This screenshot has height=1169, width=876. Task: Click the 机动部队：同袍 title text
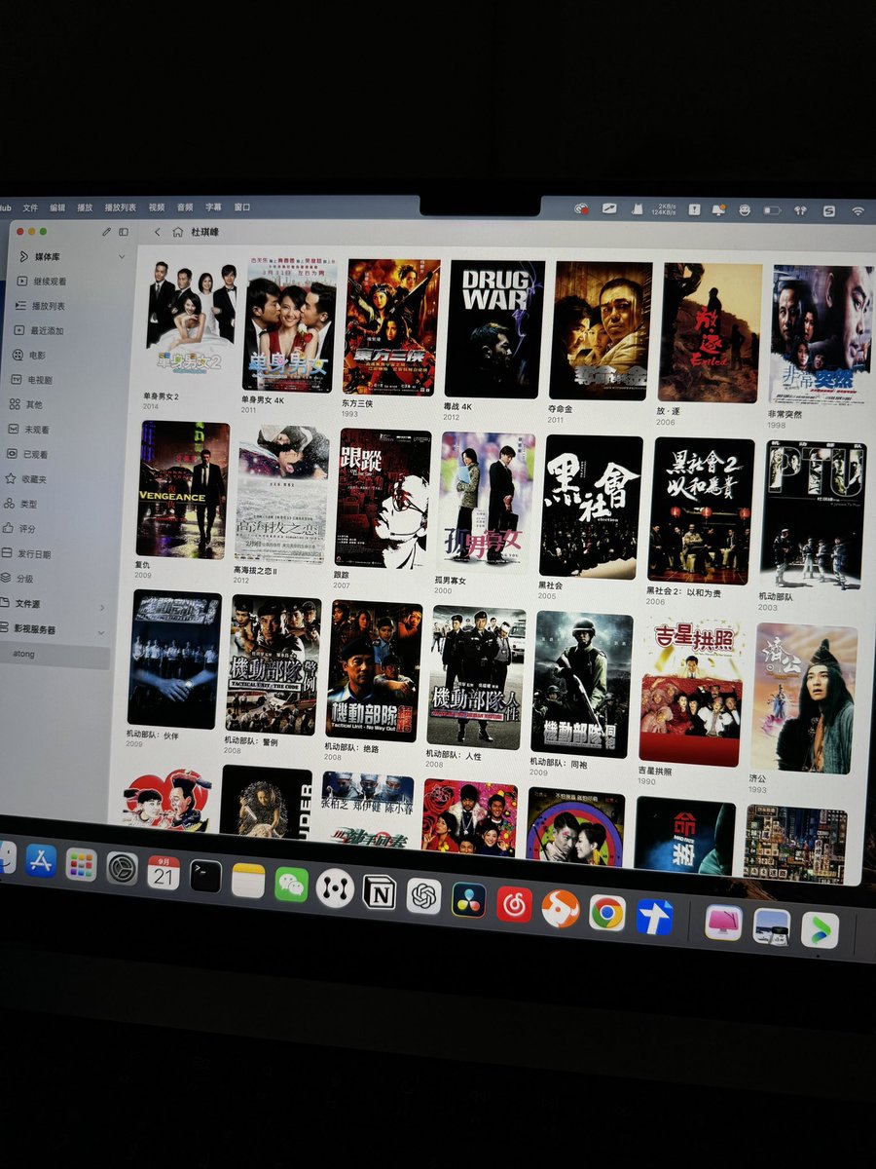[560, 762]
